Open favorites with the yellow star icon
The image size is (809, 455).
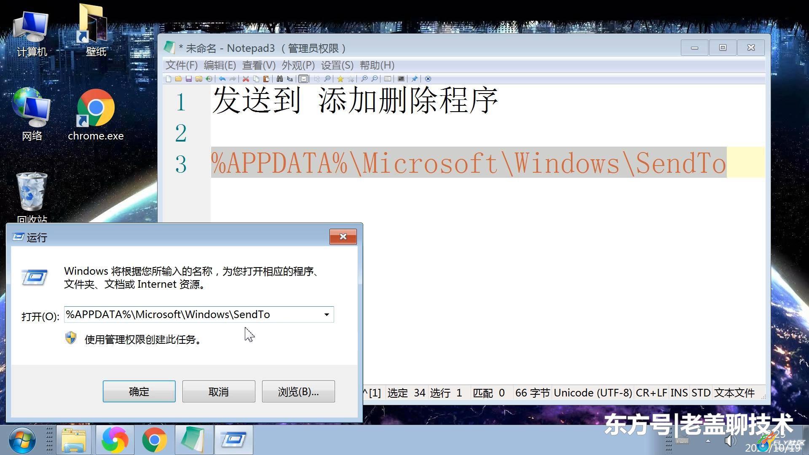point(340,79)
